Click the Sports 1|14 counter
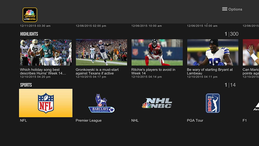Image resolution: width=259 pixels, height=146 pixels. pos(230,85)
